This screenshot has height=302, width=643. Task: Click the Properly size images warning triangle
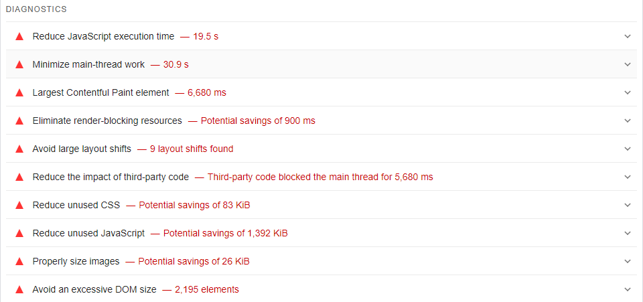point(19,261)
